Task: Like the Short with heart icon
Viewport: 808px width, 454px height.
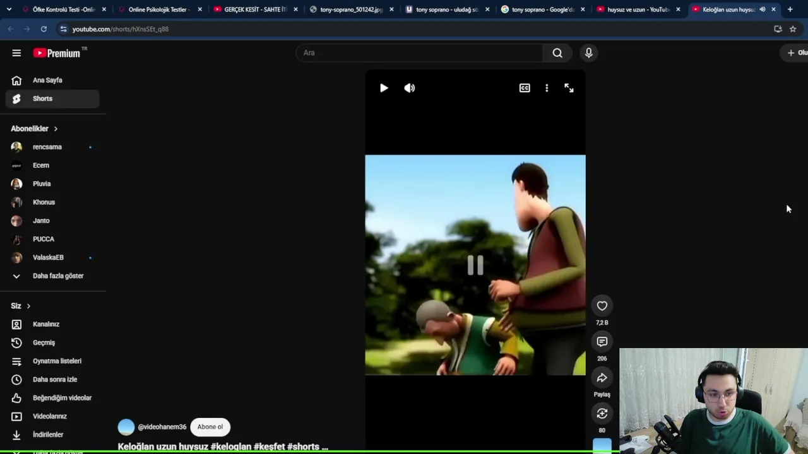Action: (602, 306)
